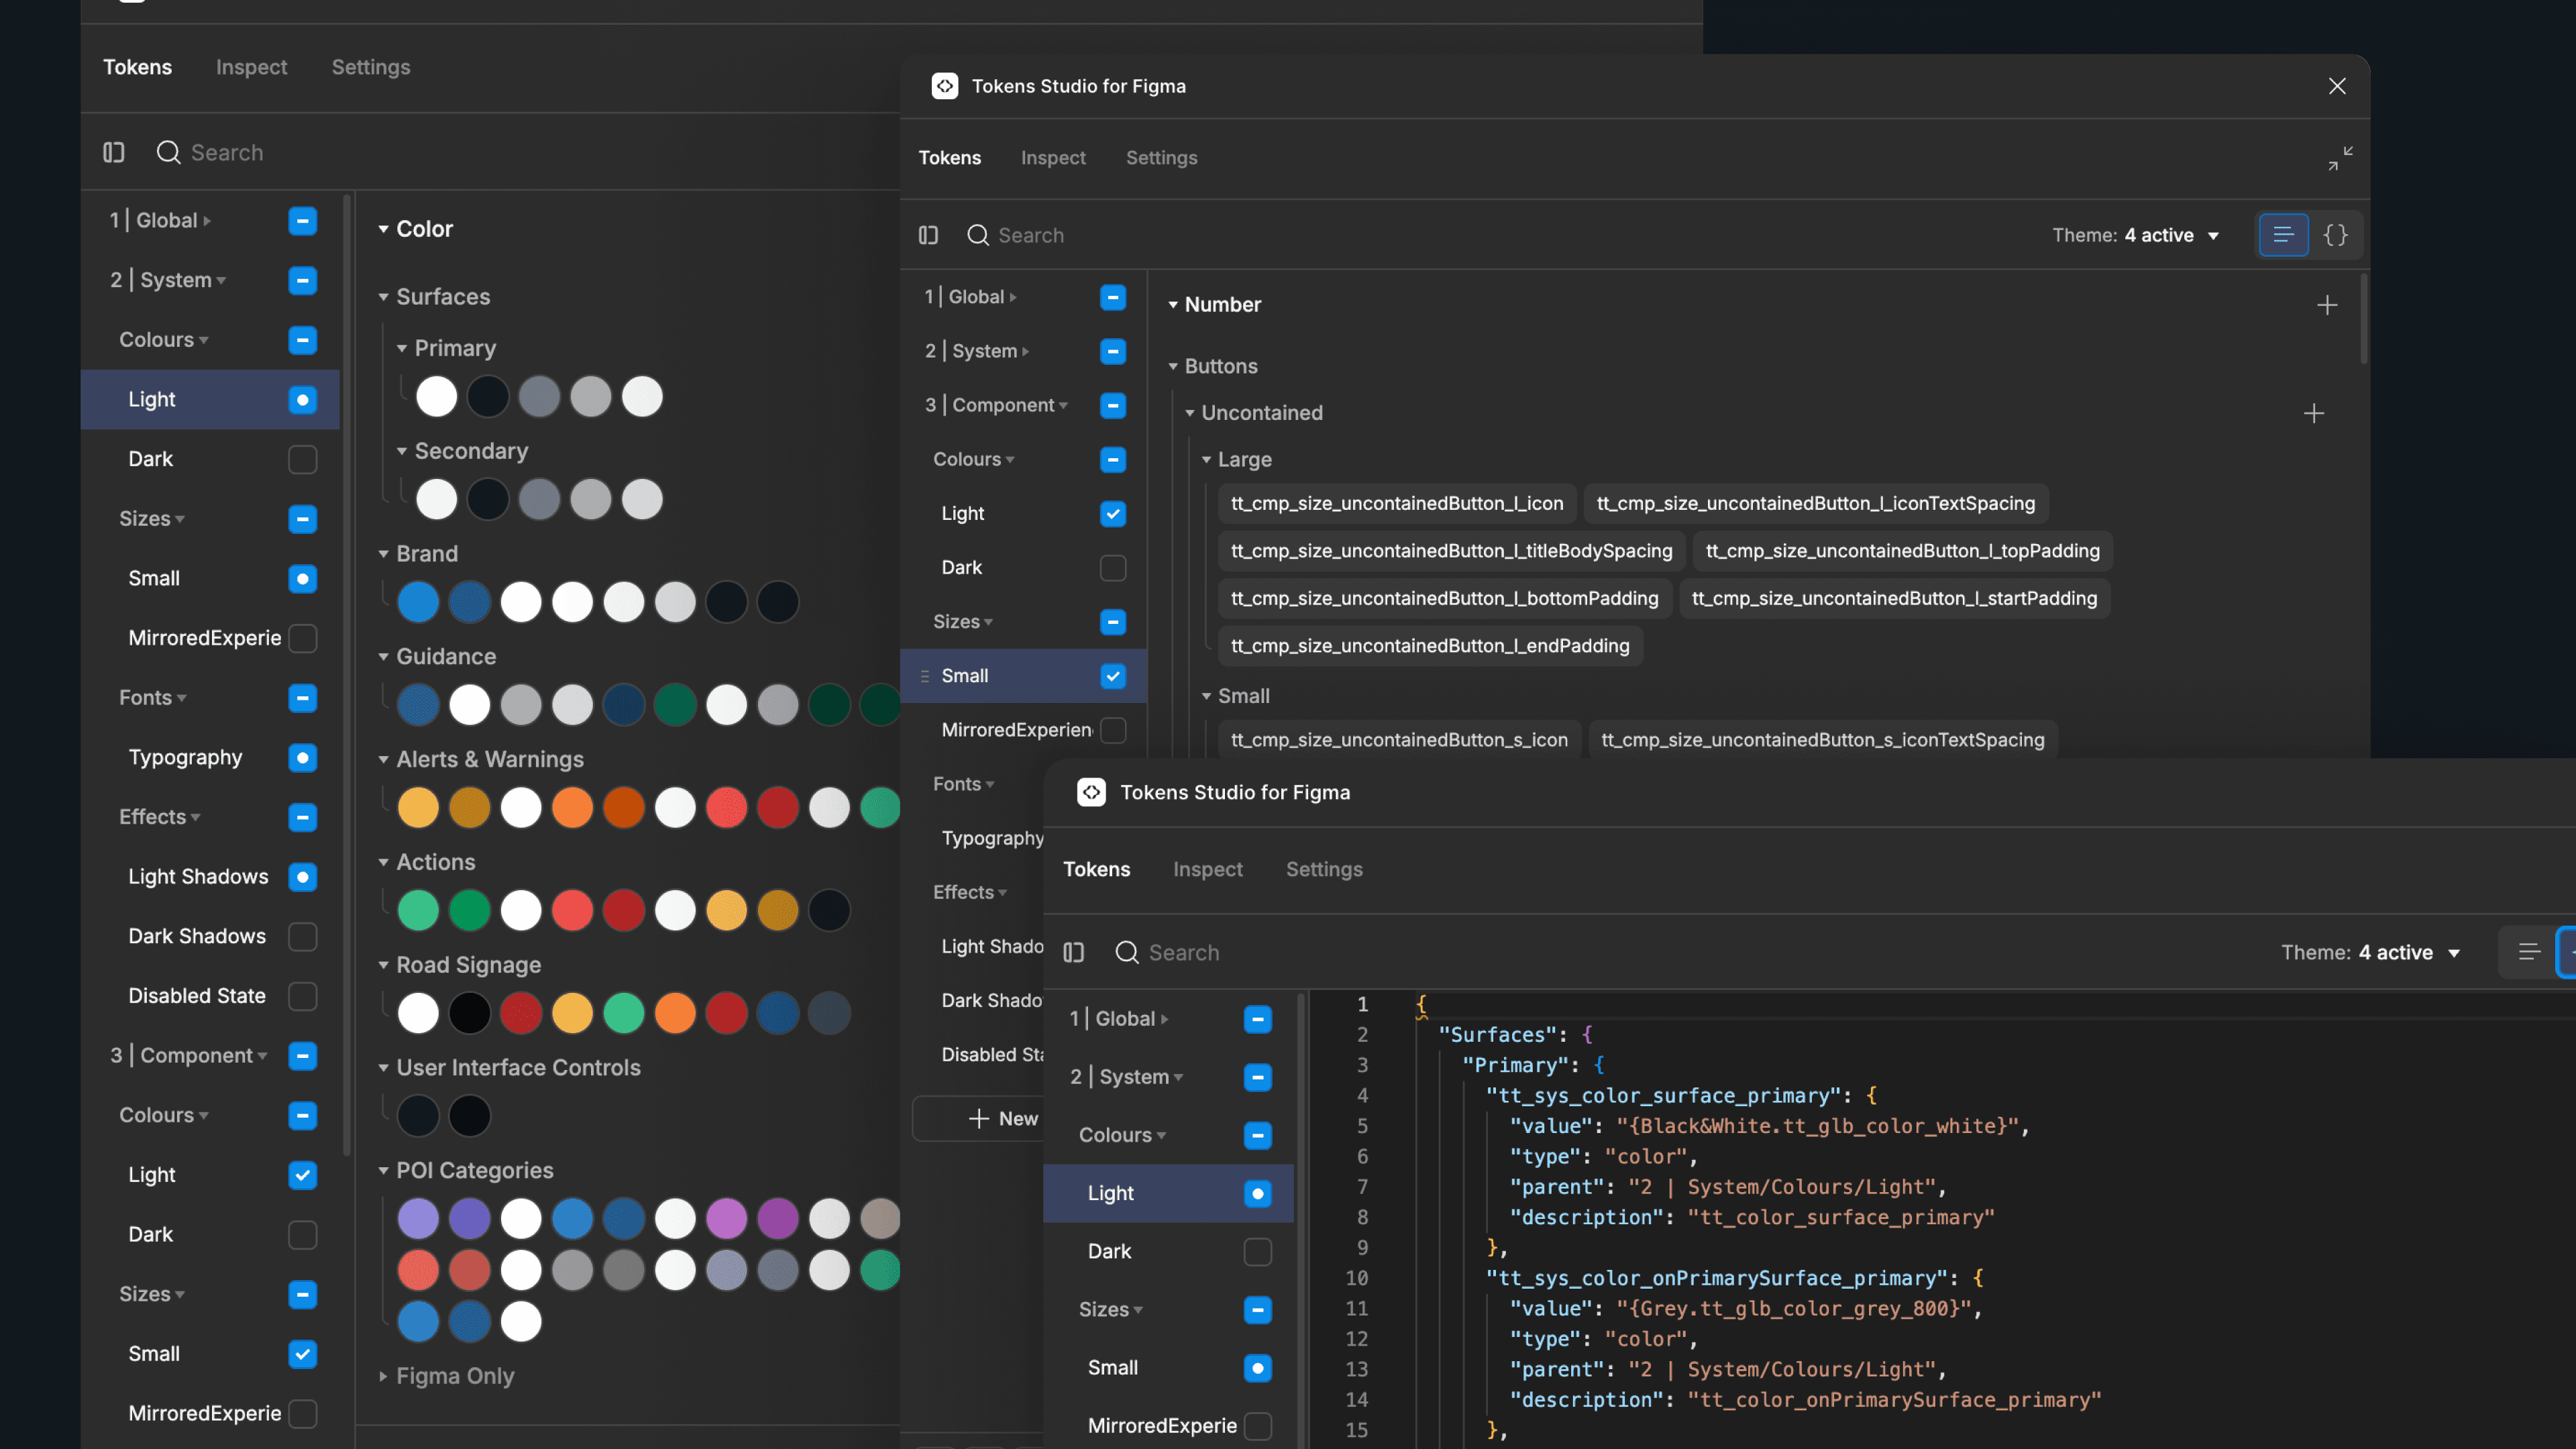Collapse the middle plugin window with arrows icon
Screen dimensions: 2576x1449
[2340, 158]
